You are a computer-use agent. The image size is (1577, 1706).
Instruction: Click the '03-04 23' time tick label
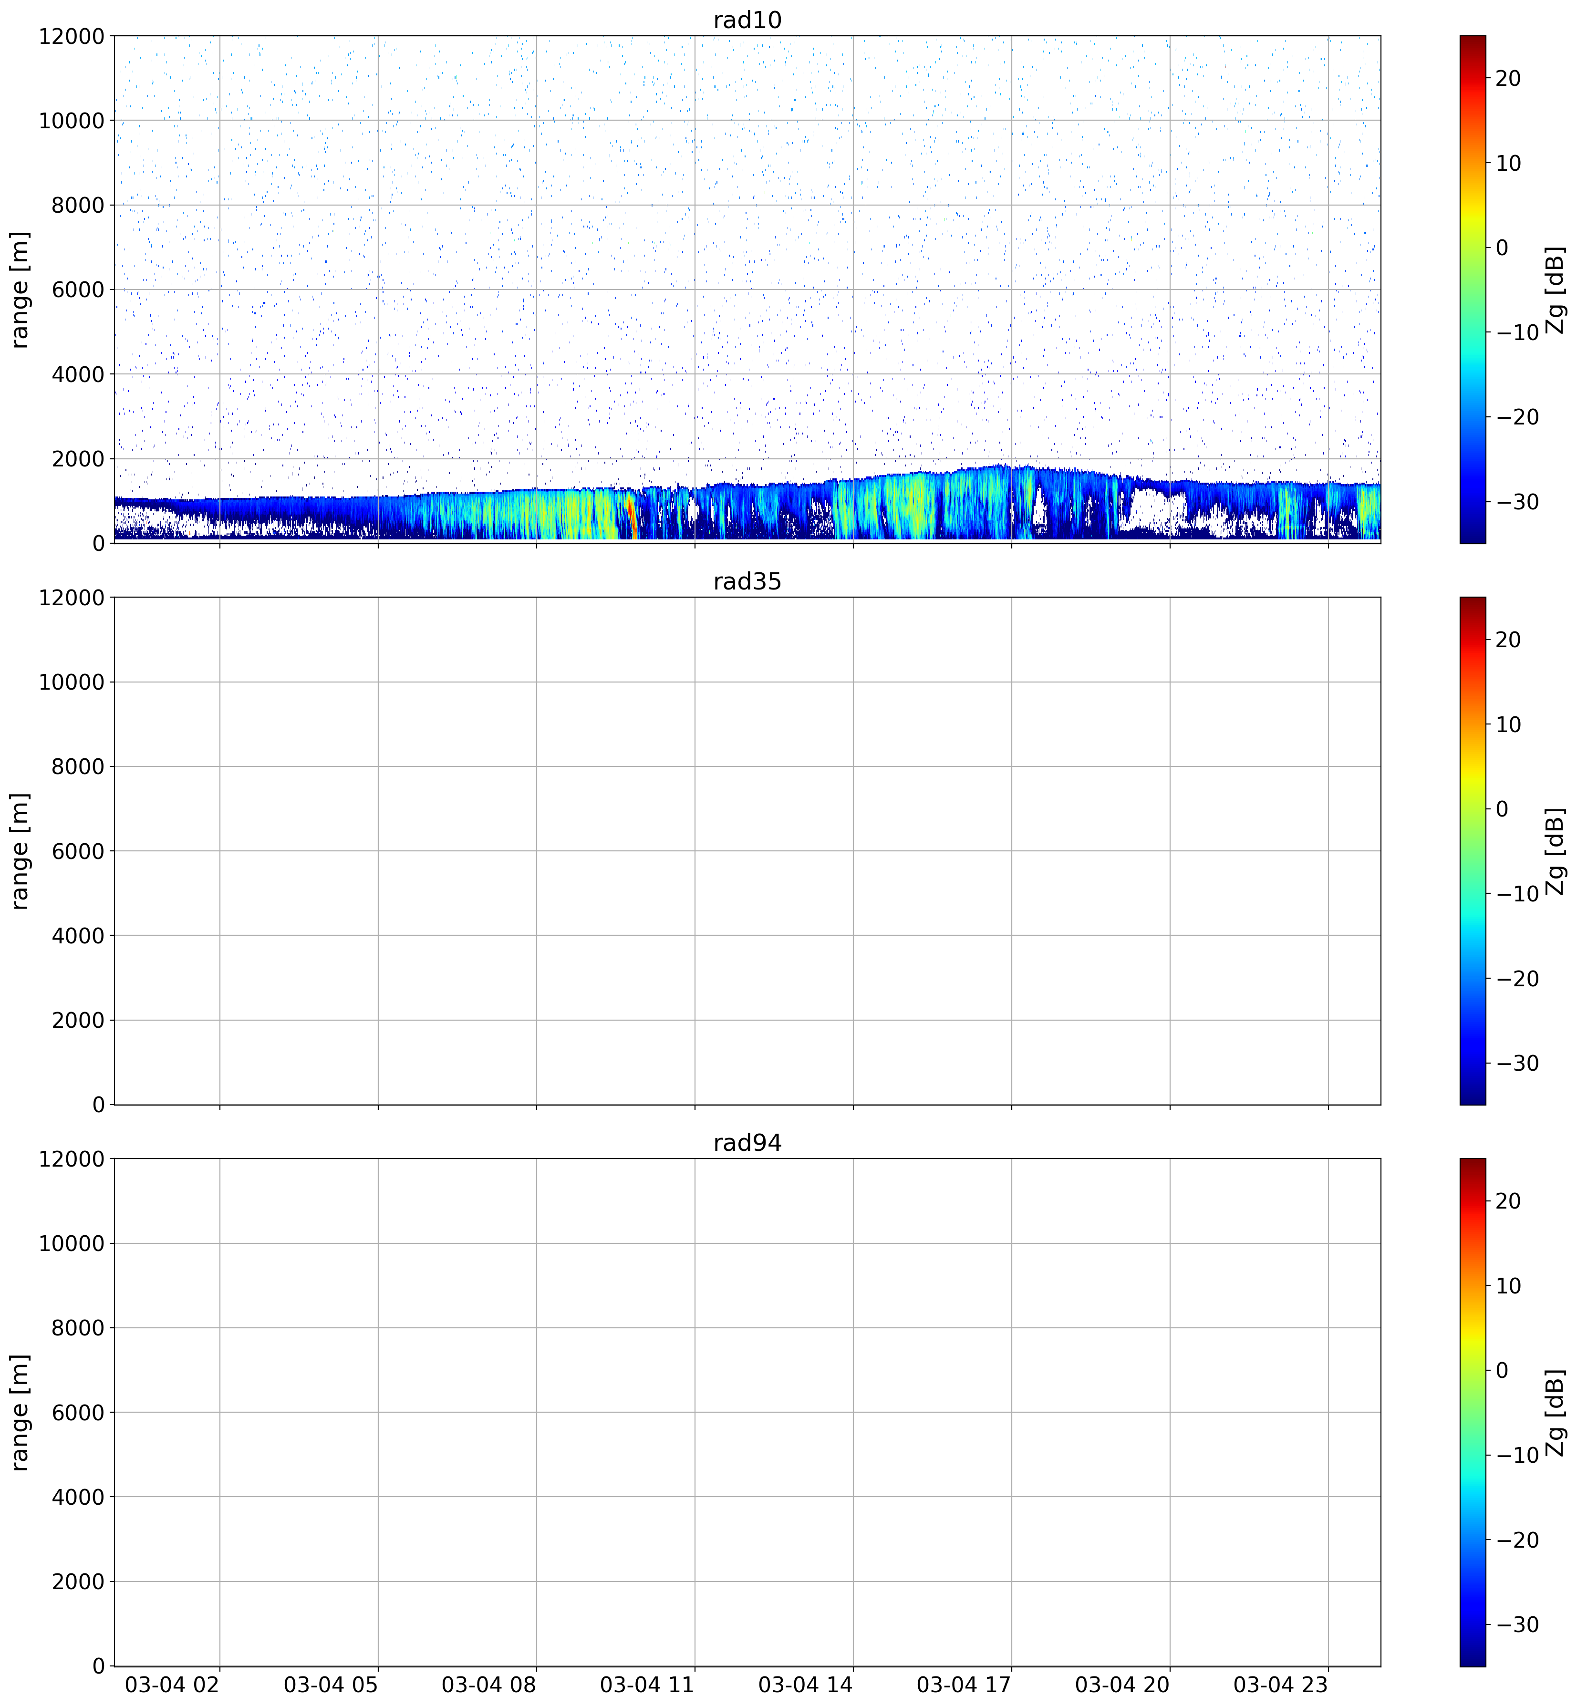[1281, 1685]
